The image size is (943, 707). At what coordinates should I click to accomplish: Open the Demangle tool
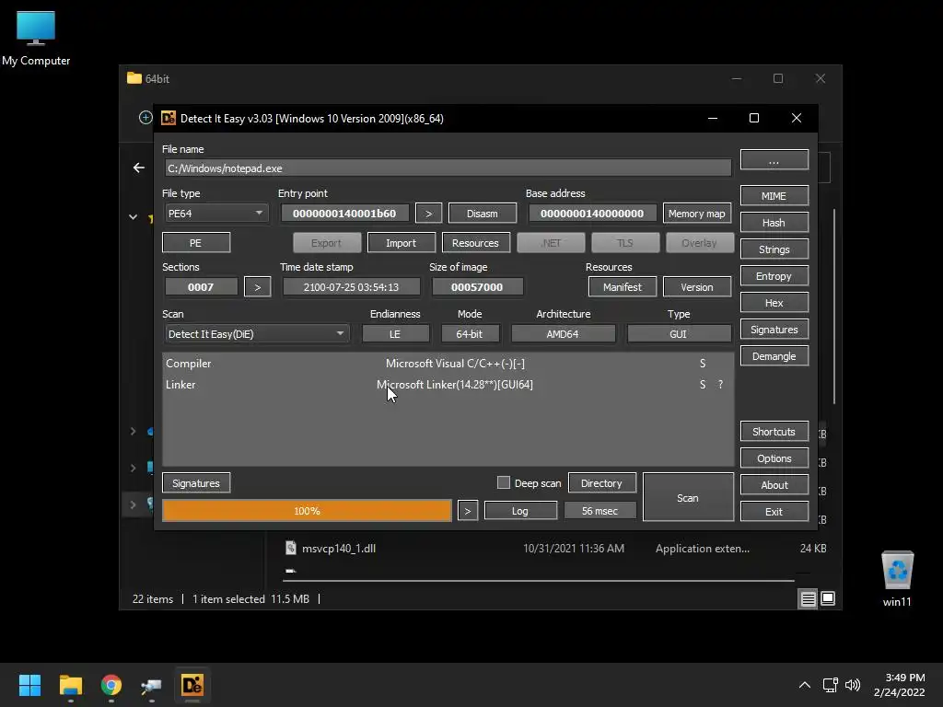tap(774, 356)
